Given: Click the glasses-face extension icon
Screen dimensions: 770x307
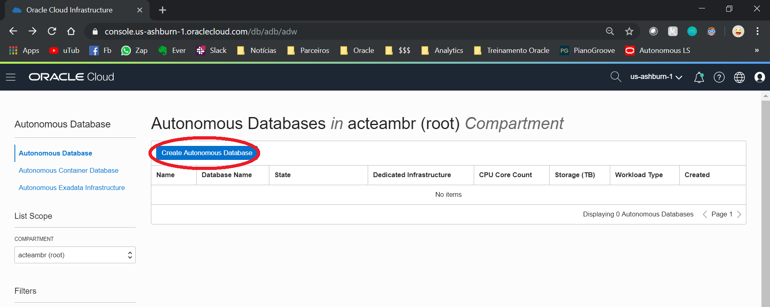Looking at the screenshot, I should [x=711, y=31].
